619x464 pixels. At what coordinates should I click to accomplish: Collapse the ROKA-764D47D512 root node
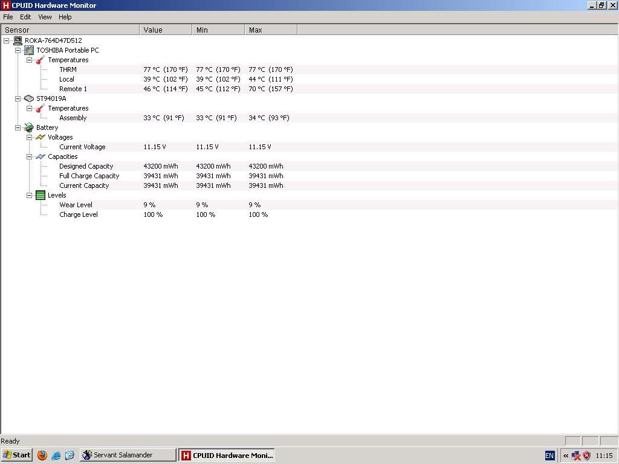click(6, 40)
